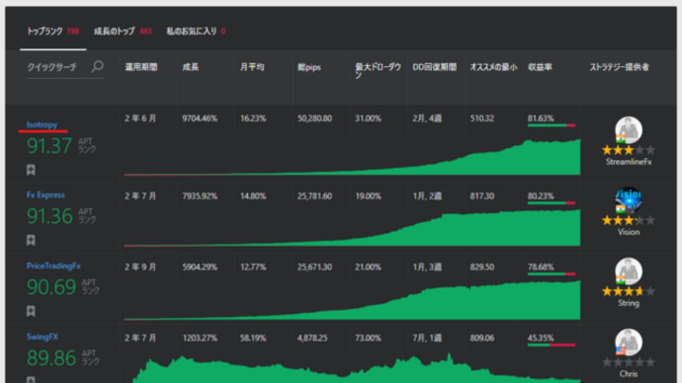
Task: Sort by 総pips column header
Action: [308, 67]
